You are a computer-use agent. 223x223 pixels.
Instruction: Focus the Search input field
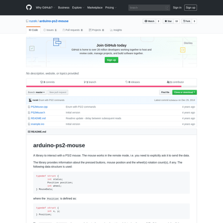click(x=149, y=8)
